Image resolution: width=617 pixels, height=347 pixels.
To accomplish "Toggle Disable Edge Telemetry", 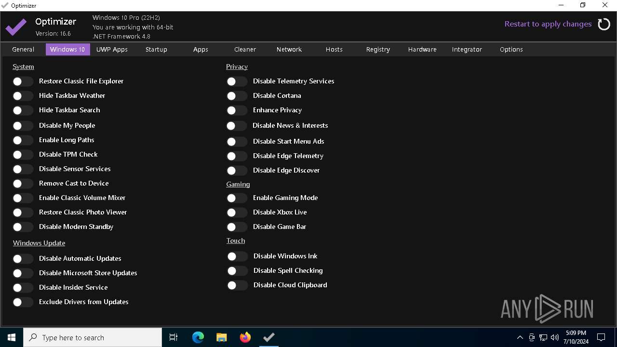I will pyautogui.click(x=237, y=156).
